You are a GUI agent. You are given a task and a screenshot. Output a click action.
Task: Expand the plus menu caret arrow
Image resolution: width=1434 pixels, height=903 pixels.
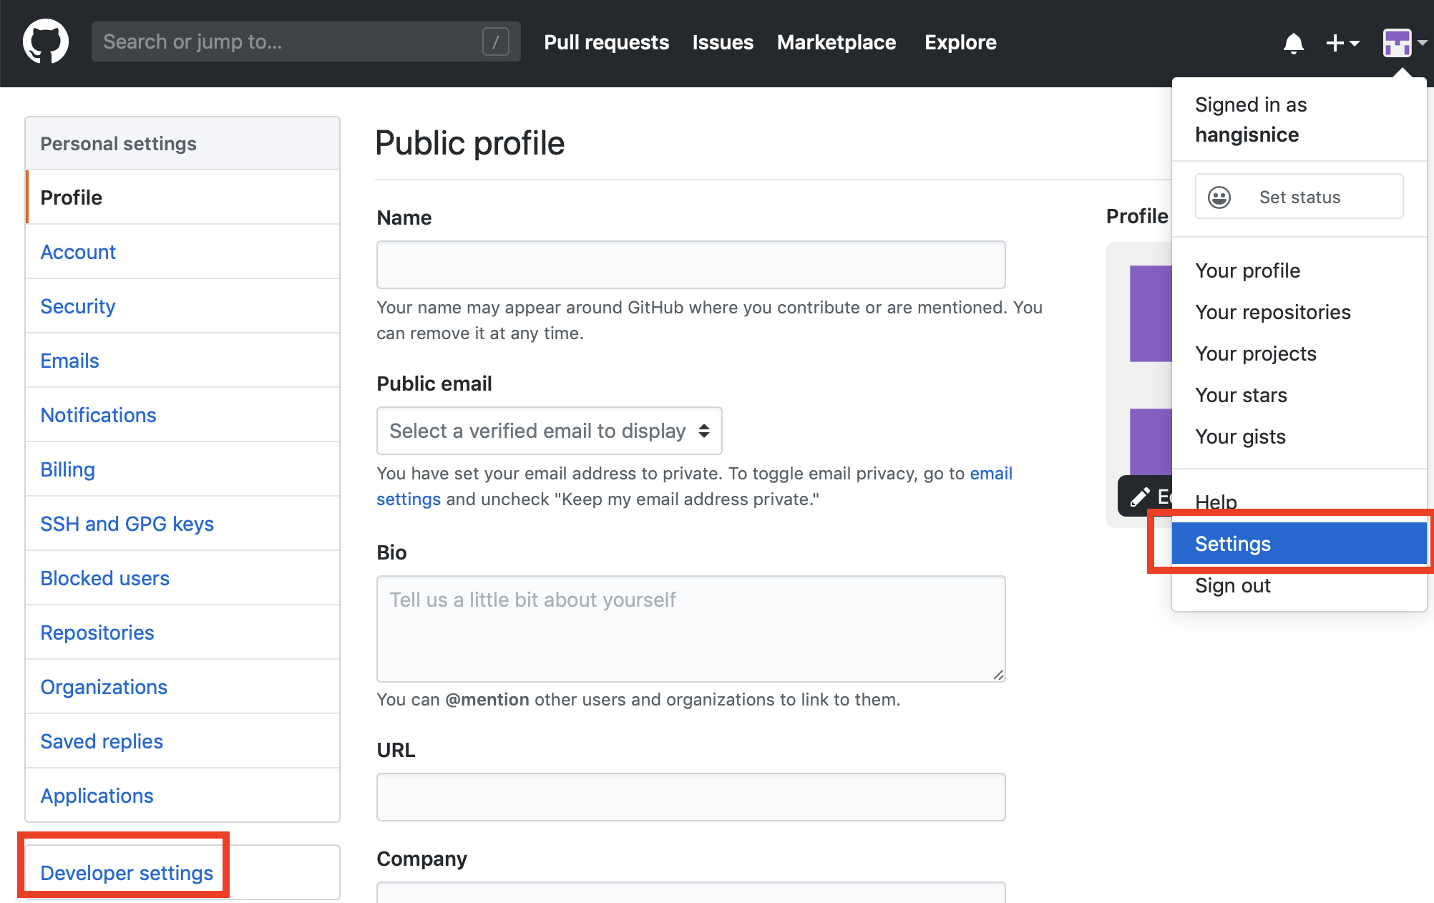click(x=1355, y=43)
